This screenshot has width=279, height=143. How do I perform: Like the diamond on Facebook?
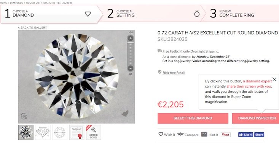(246, 135)
